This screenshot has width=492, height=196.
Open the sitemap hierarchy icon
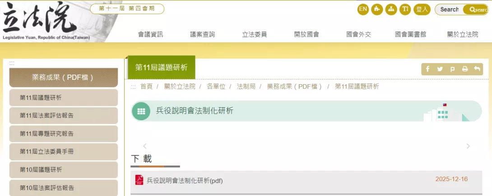391,9
